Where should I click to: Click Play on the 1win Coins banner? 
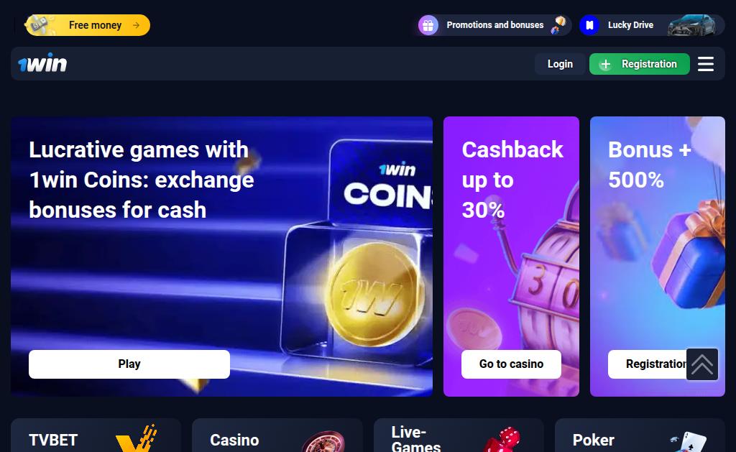coord(129,364)
